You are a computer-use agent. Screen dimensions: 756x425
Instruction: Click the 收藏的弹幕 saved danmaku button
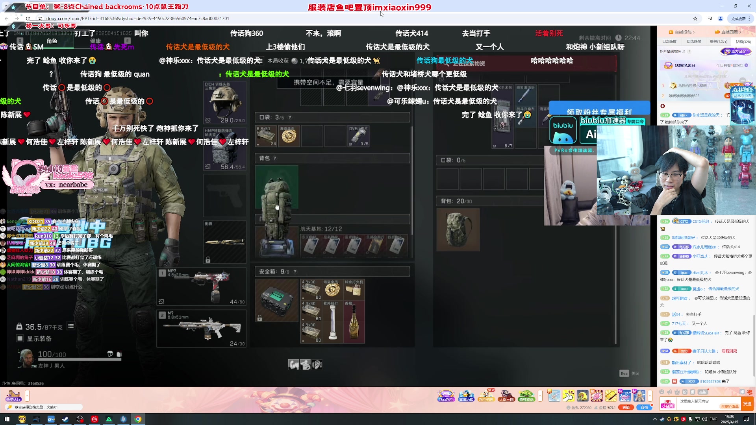(x=729, y=407)
